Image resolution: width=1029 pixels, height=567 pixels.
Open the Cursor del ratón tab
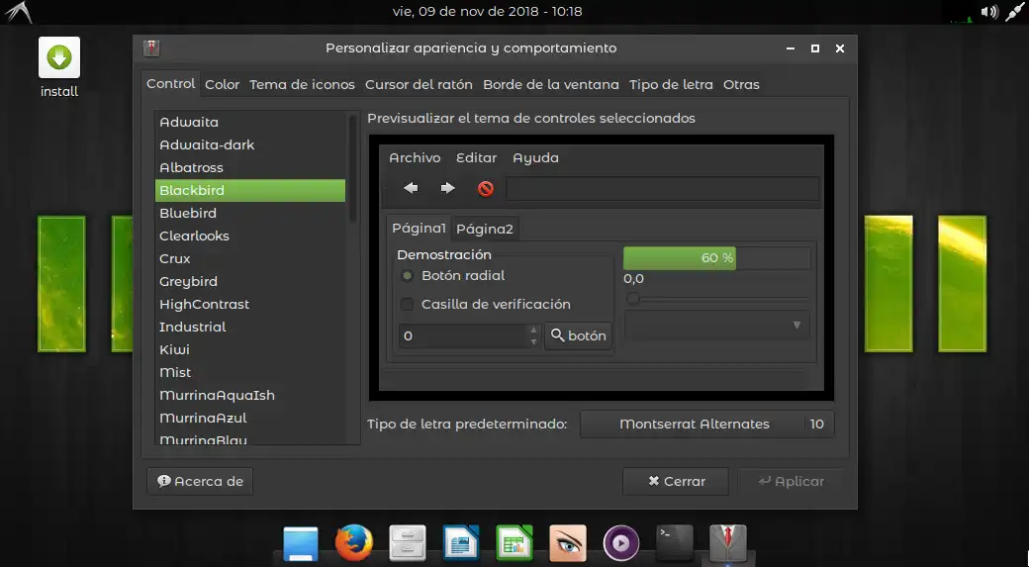(419, 85)
